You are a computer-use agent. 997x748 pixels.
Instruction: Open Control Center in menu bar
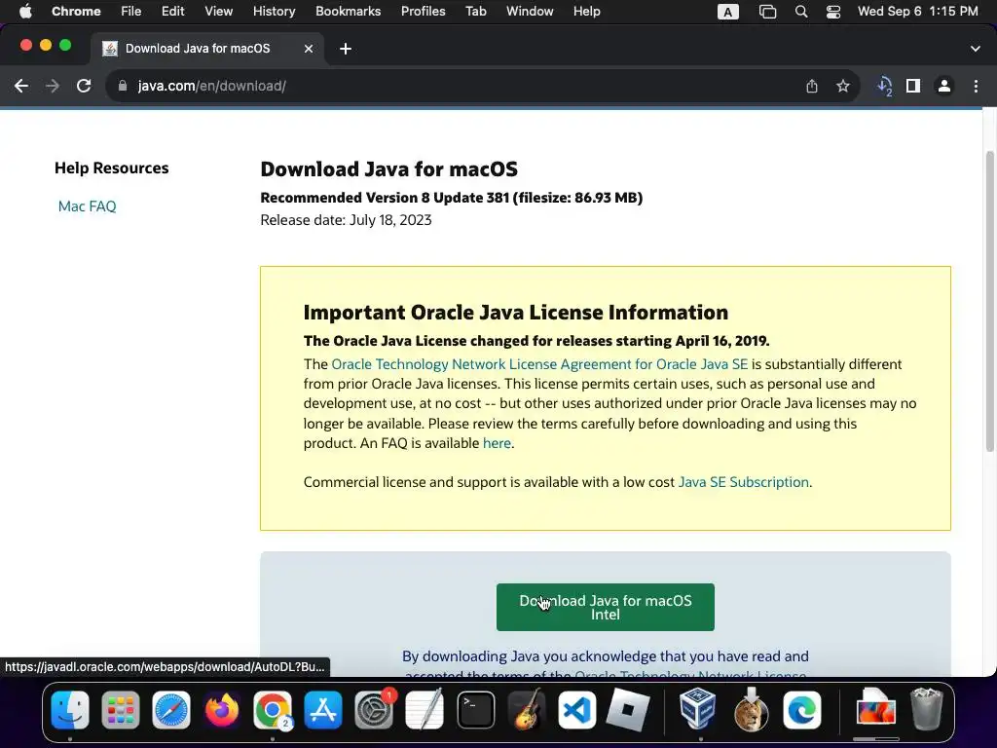[x=833, y=12]
